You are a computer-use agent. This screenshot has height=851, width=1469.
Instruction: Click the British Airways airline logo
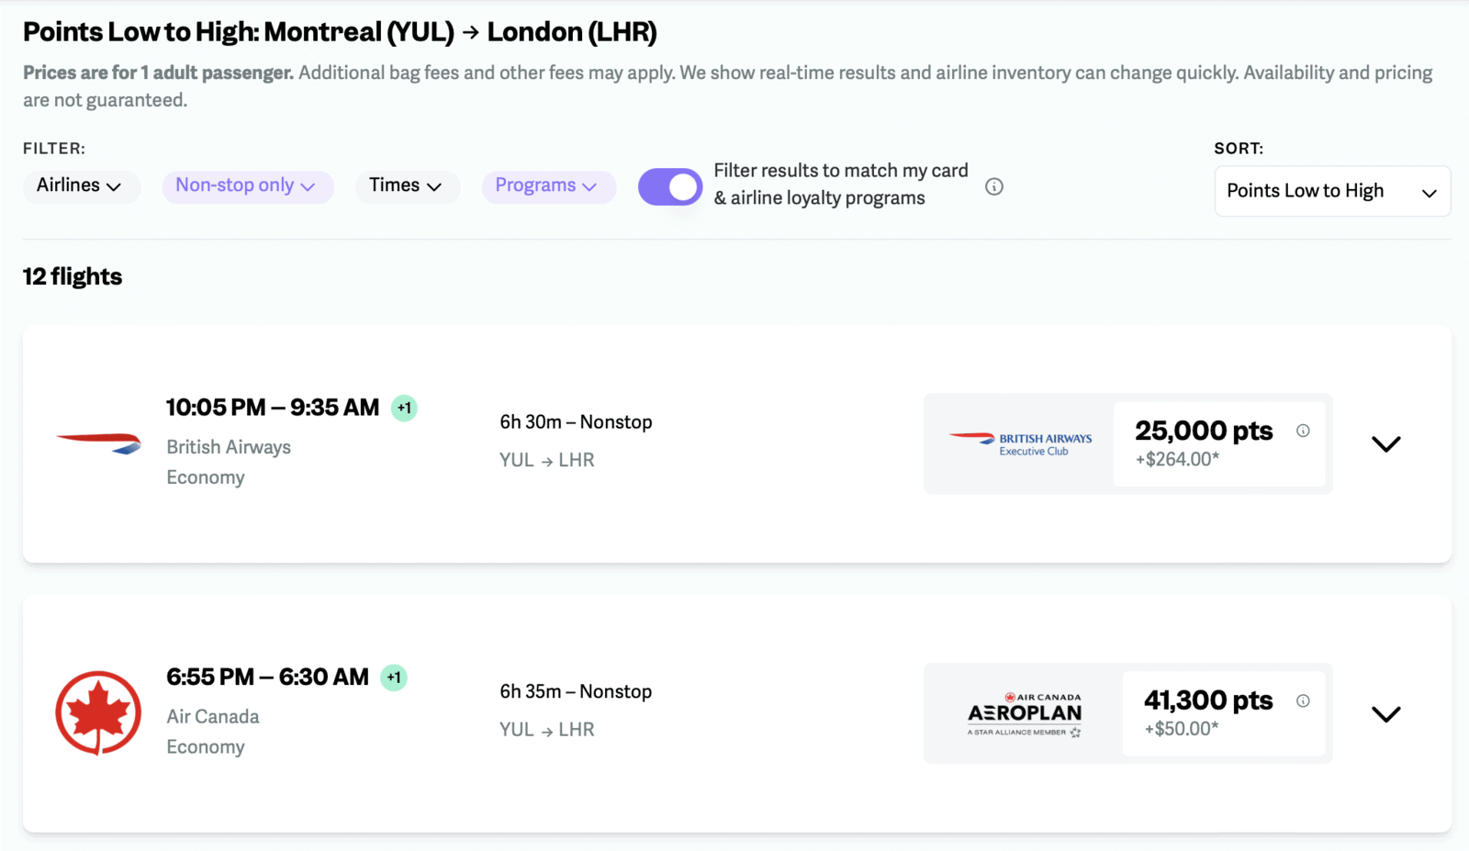(98, 443)
